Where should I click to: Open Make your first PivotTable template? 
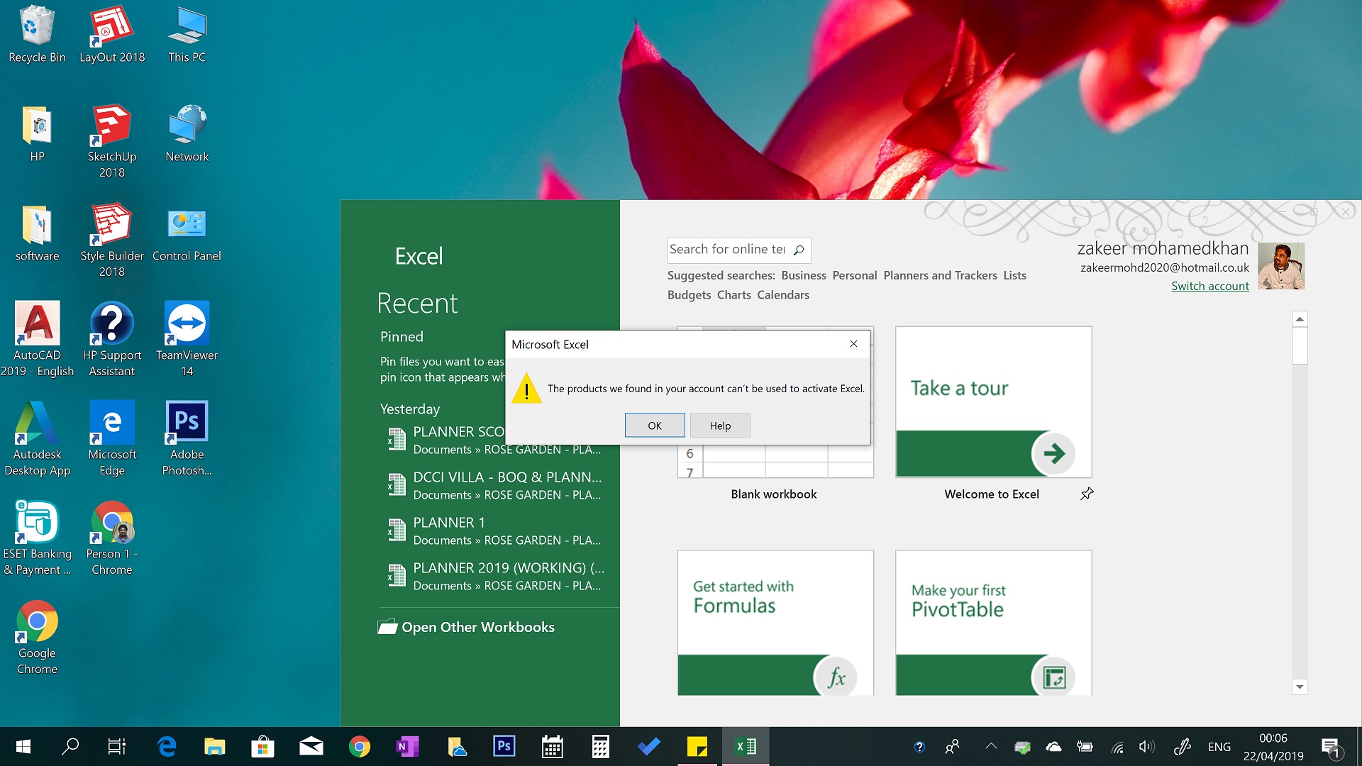pyautogui.click(x=993, y=623)
